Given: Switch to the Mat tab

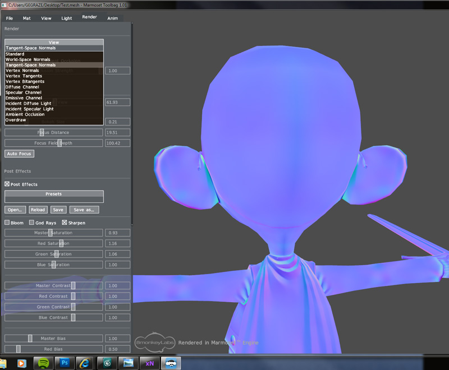Looking at the screenshot, I should click(x=26, y=18).
